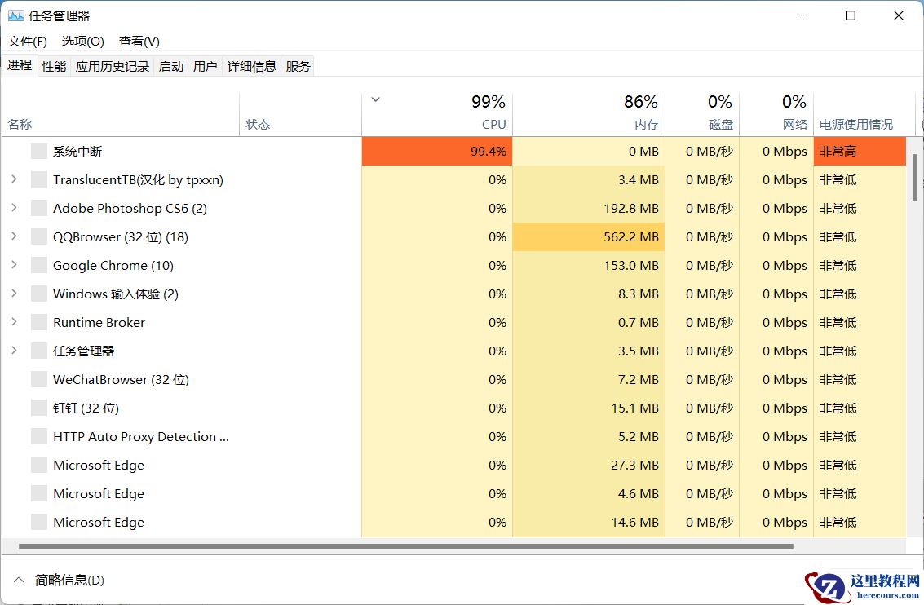This screenshot has width=924, height=605.
Task: Click the QQBrowser process icon
Action: pyautogui.click(x=38, y=236)
